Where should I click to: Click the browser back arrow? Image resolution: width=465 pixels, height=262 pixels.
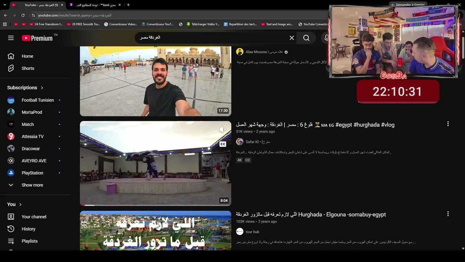coord(5,15)
